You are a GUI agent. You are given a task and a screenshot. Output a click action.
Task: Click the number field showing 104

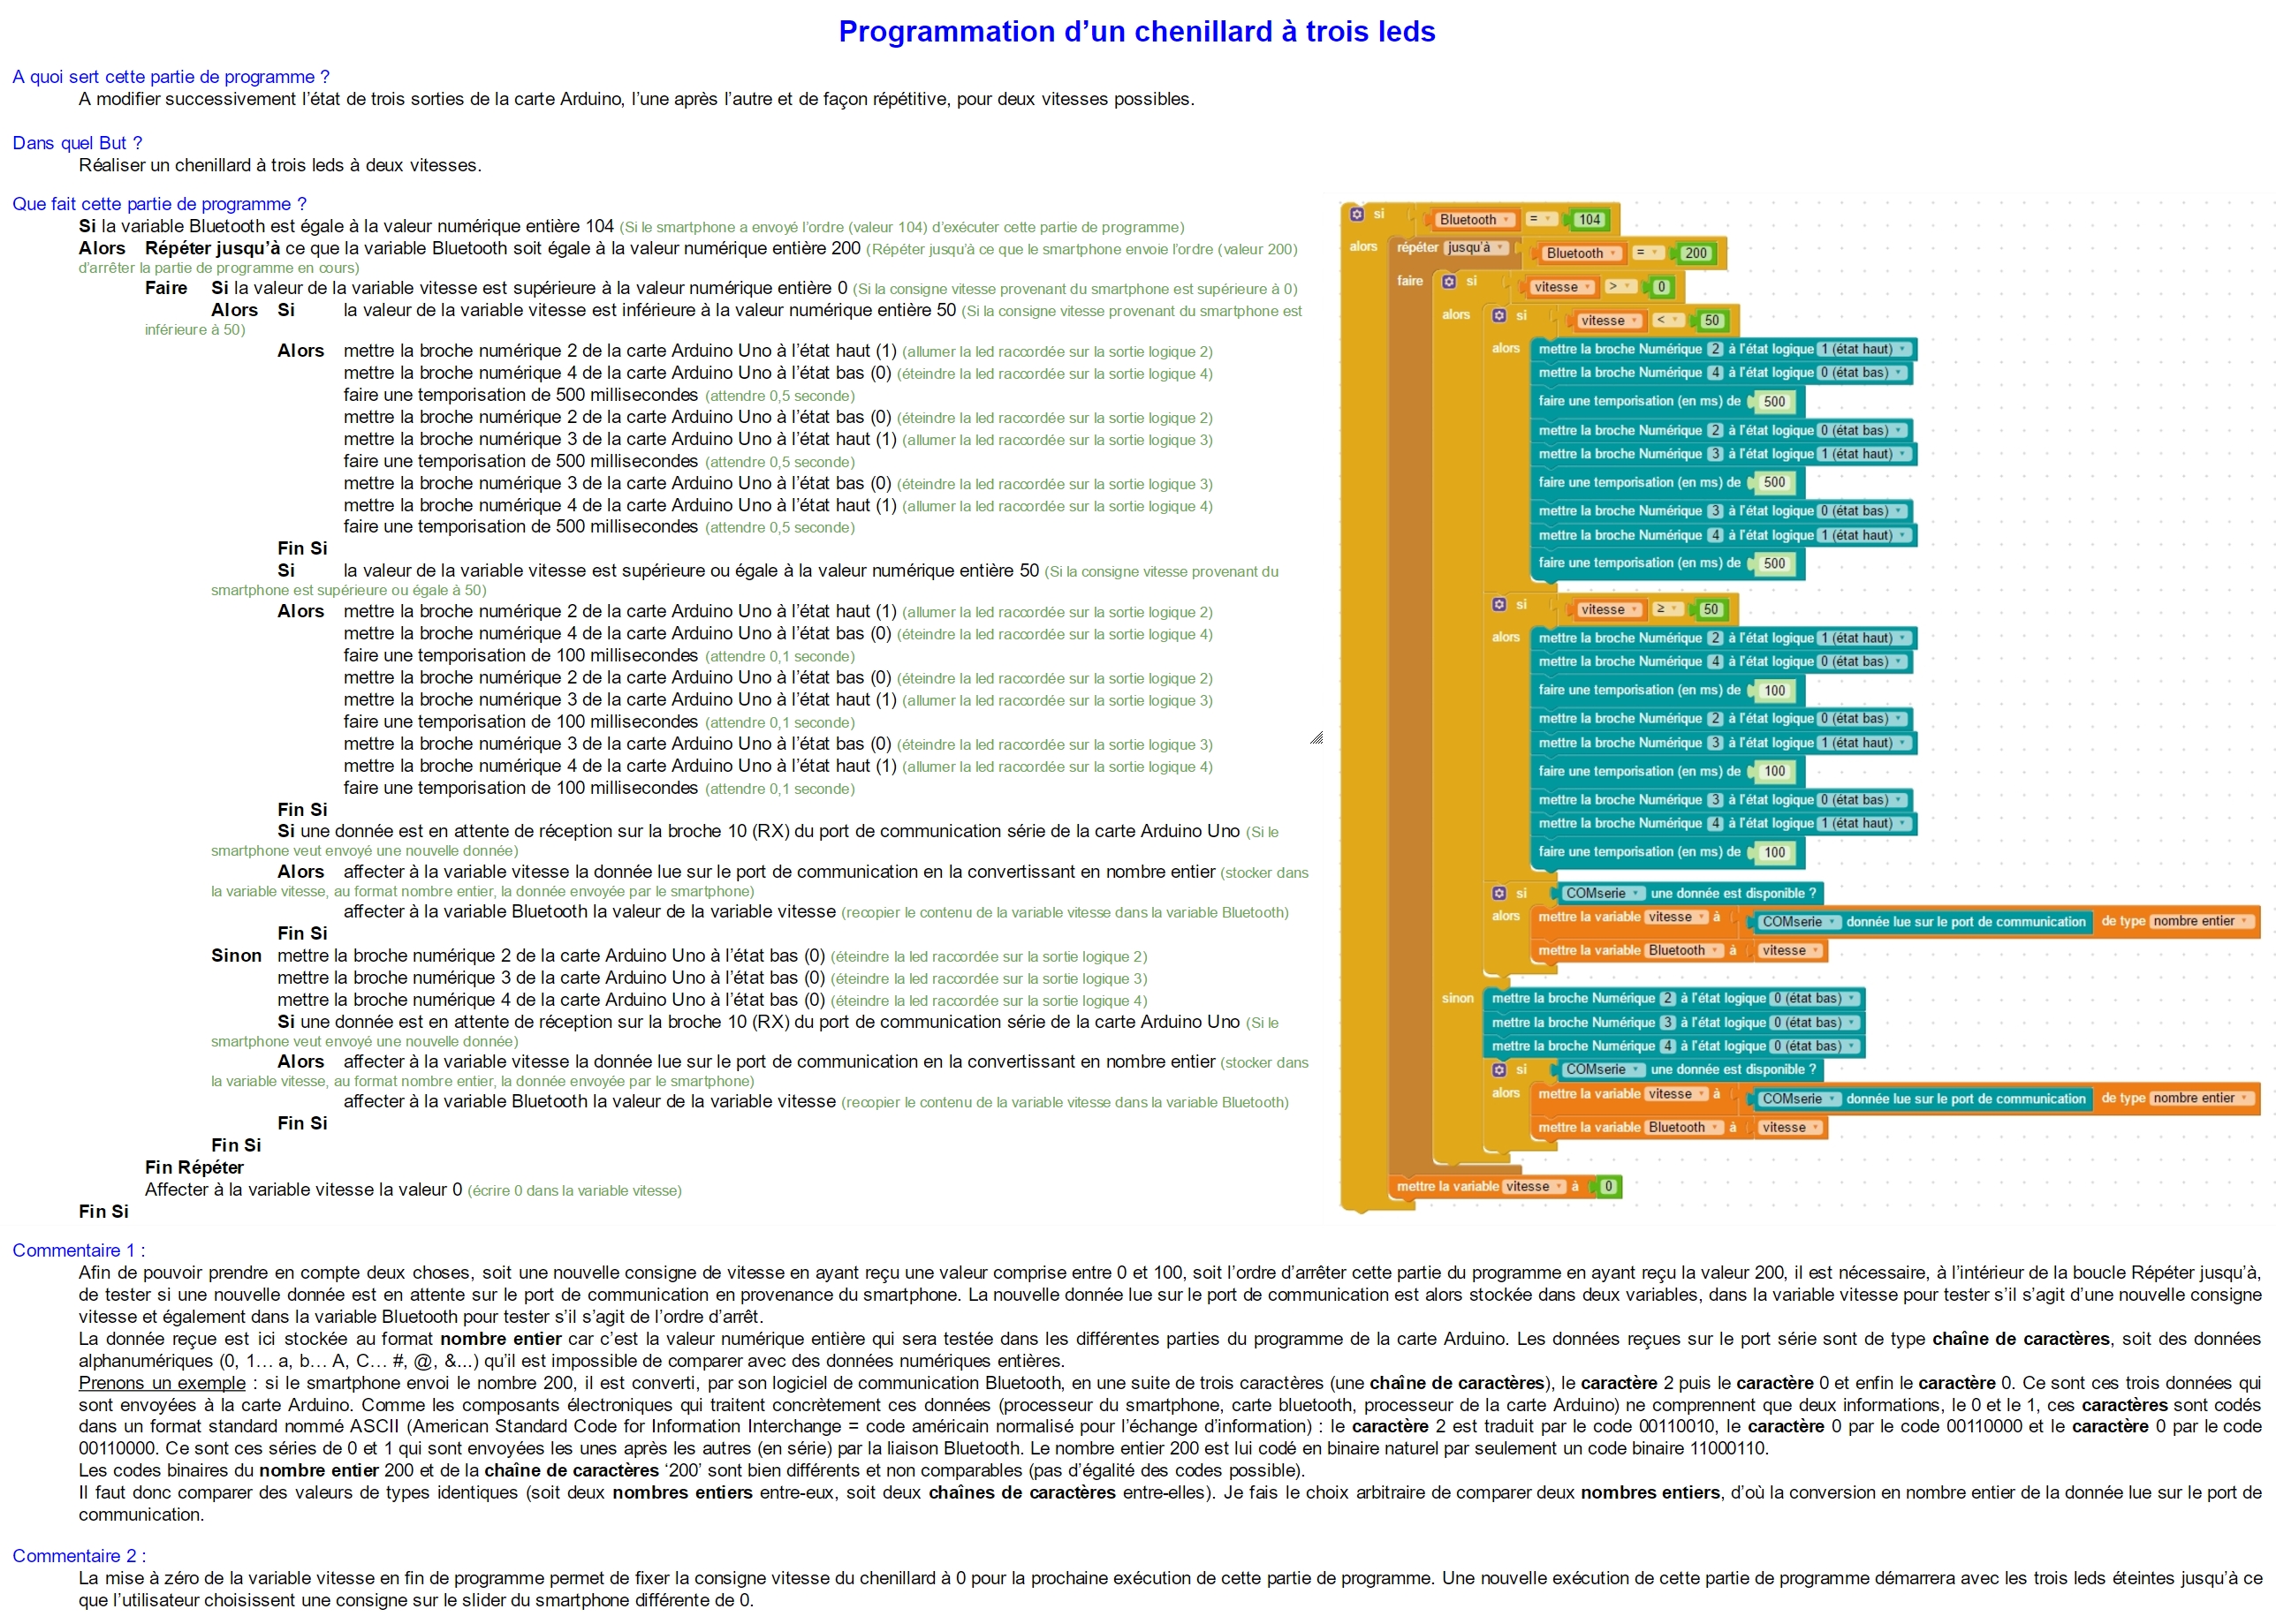tap(1589, 220)
